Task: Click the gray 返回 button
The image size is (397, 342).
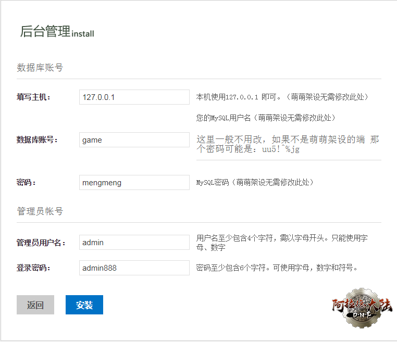Action: coord(35,305)
